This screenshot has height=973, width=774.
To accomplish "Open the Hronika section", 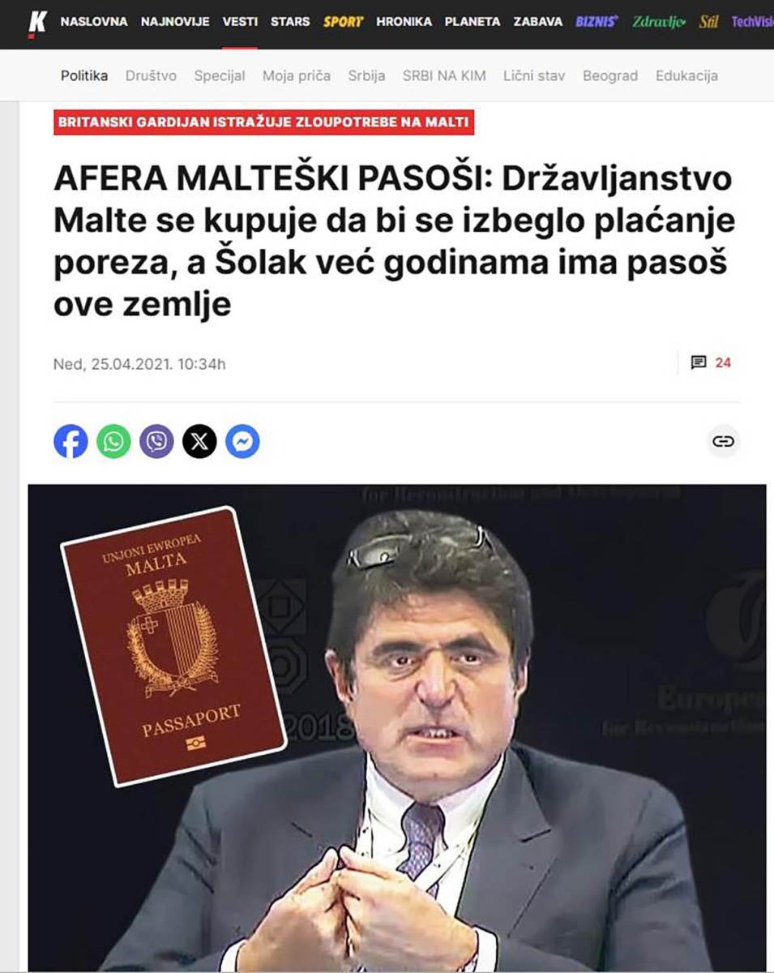I will coord(404,22).
